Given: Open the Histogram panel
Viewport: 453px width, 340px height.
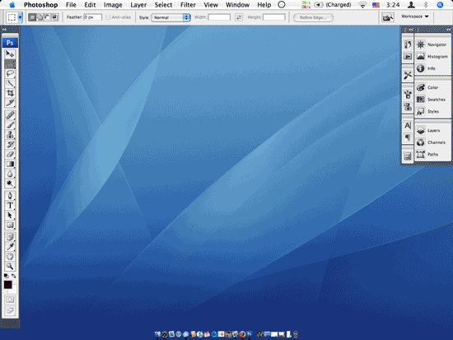Looking at the screenshot, I should click(x=432, y=56).
